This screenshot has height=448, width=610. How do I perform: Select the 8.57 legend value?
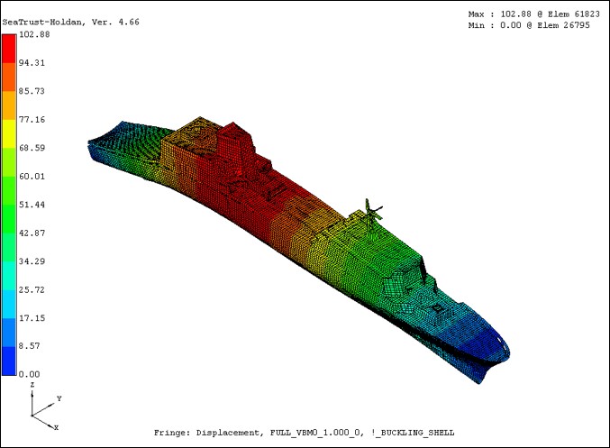click(x=30, y=346)
